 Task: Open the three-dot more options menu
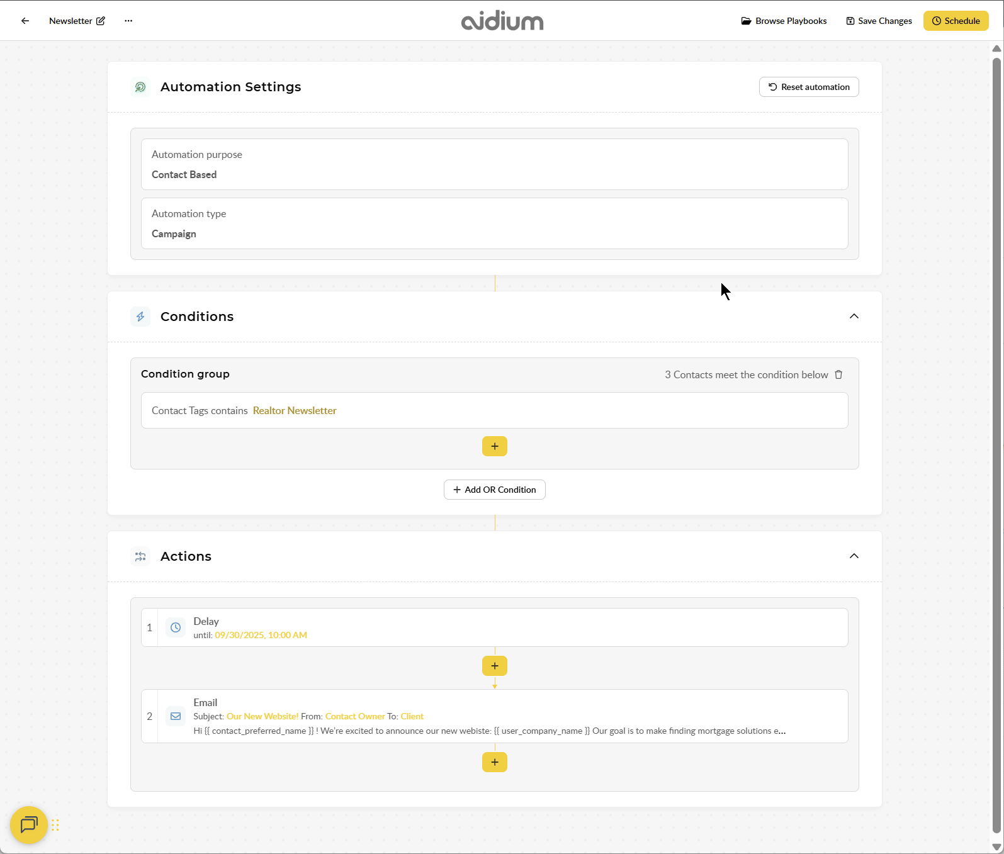128,21
